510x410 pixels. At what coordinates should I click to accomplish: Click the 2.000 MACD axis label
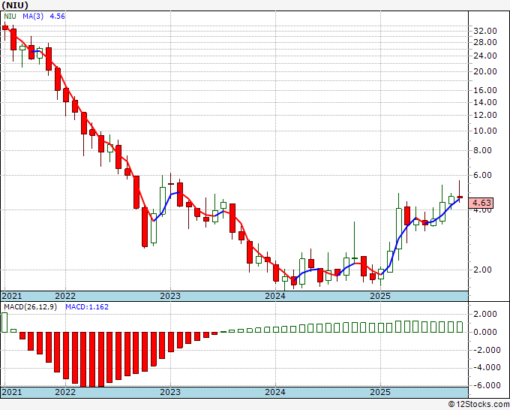tap(485, 314)
